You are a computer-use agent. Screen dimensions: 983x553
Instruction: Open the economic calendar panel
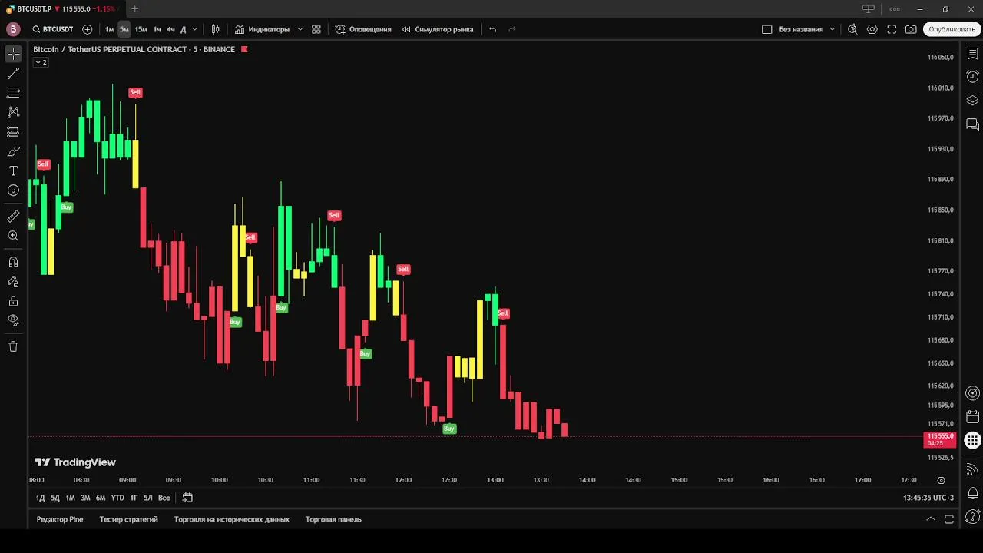click(972, 417)
